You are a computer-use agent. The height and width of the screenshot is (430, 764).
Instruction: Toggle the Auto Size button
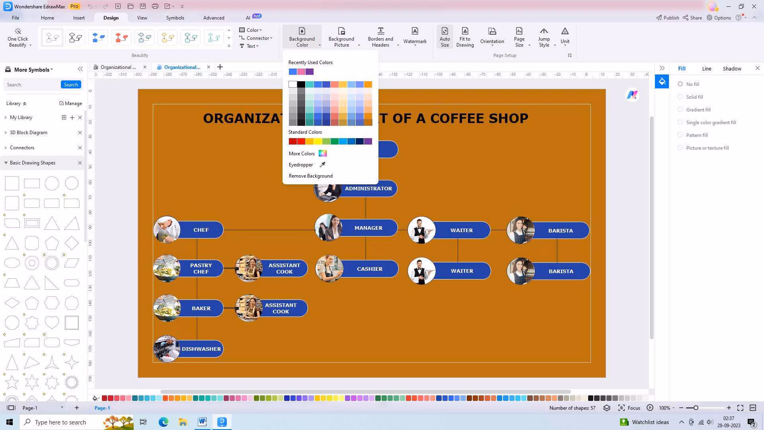coord(444,37)
